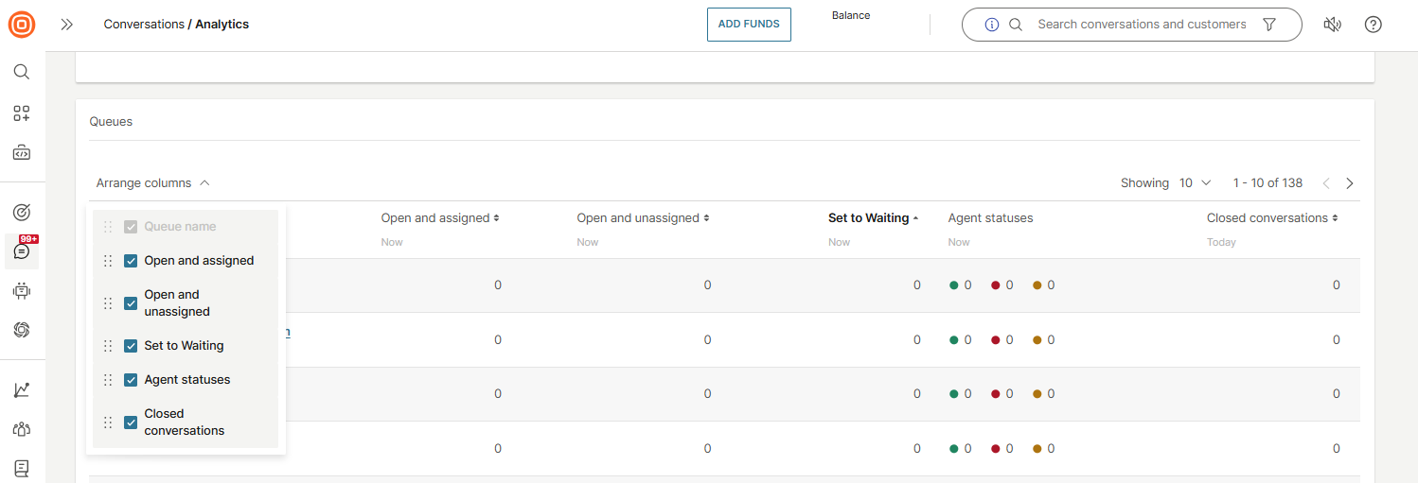1418x483 pixels.
Task: Open the Analyze chart icon in sidebar
Action: 22,389
